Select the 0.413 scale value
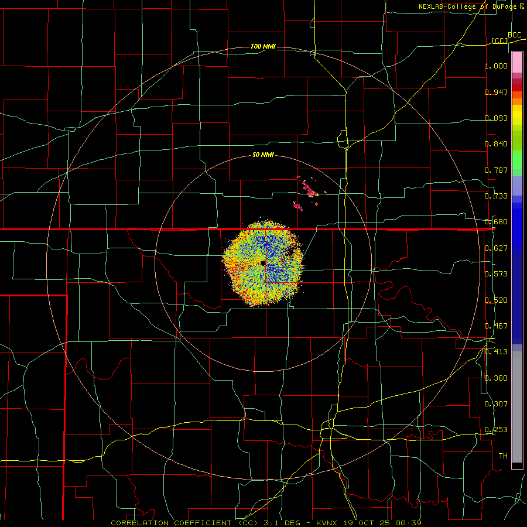 click(496, 352)
